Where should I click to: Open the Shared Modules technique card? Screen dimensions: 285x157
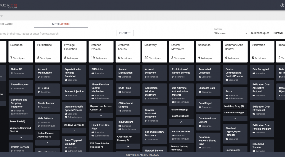[x=21, y=87]
